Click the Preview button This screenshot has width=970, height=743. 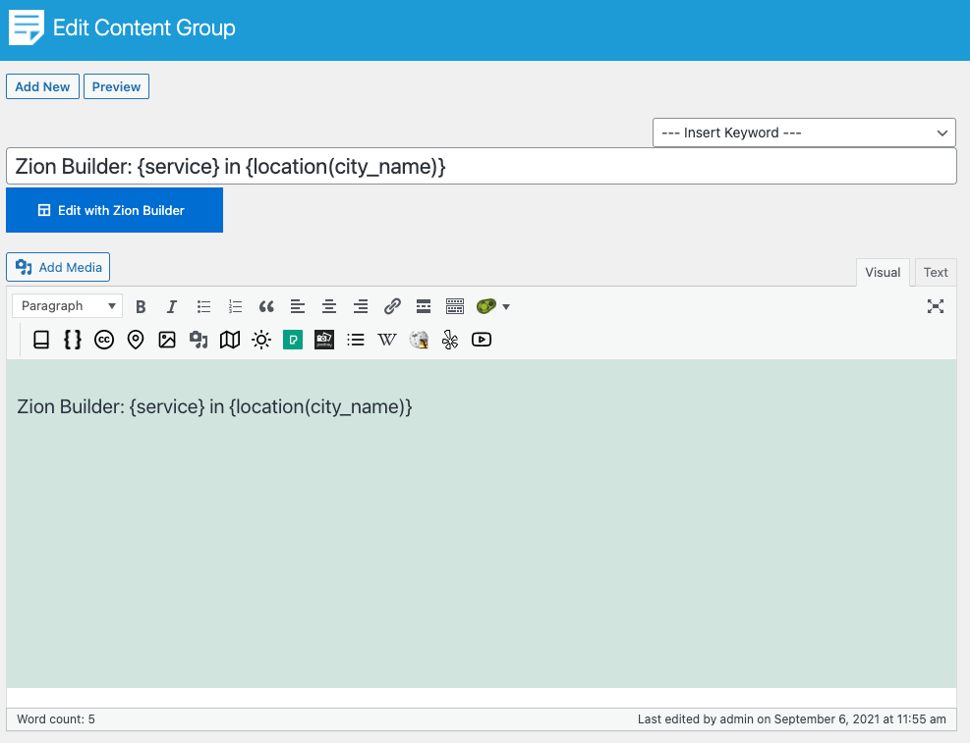(116, 86)
